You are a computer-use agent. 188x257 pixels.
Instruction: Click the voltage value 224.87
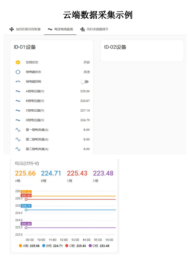(x=85, y=101)
